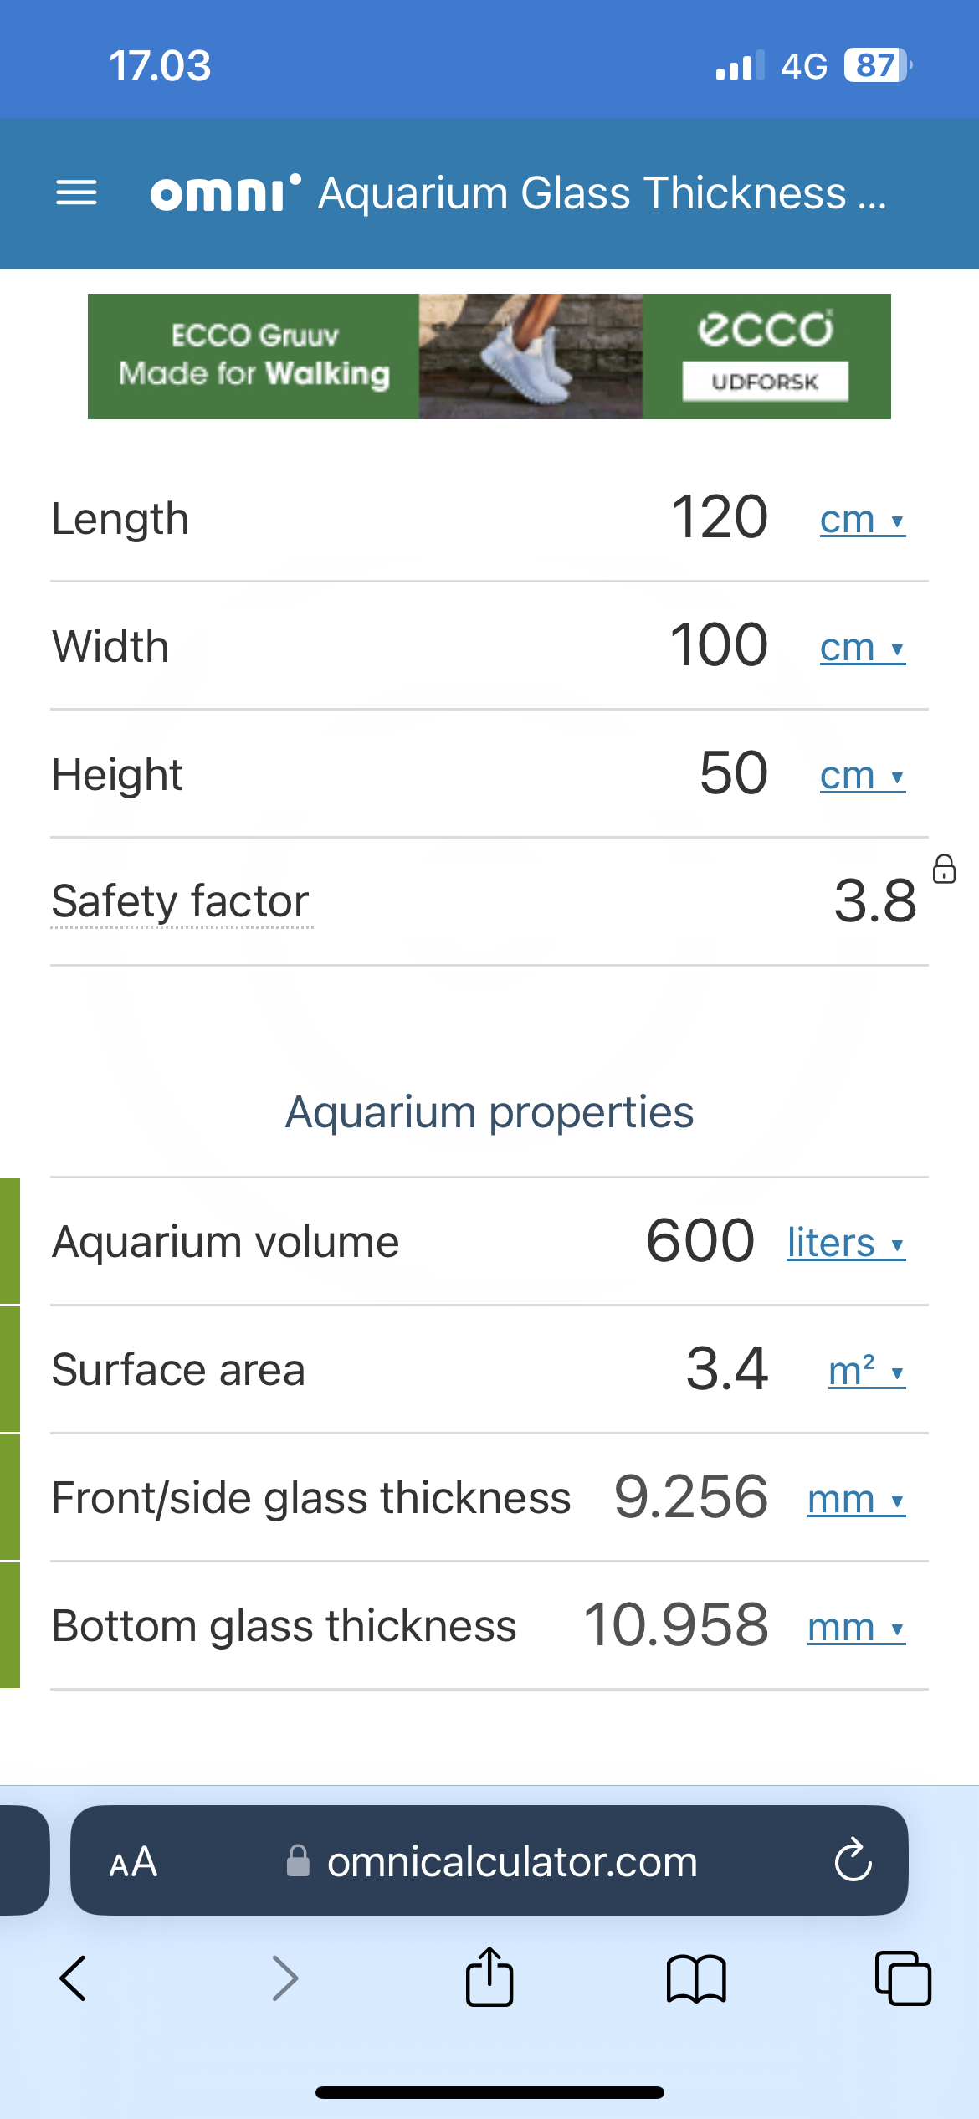
Task: Edit the Safety factor value 3.8
Action: point(874,901)
